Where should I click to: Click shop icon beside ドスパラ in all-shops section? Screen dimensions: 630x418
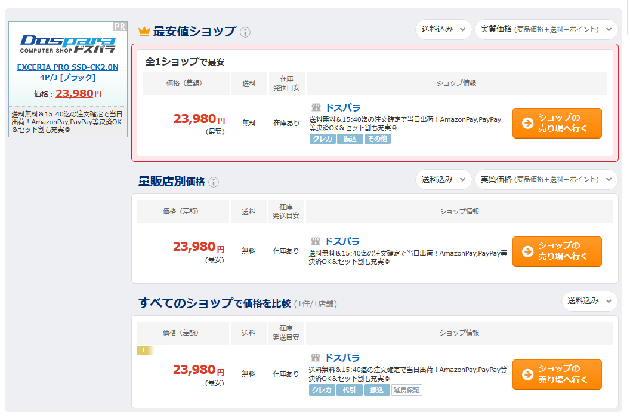316,358
